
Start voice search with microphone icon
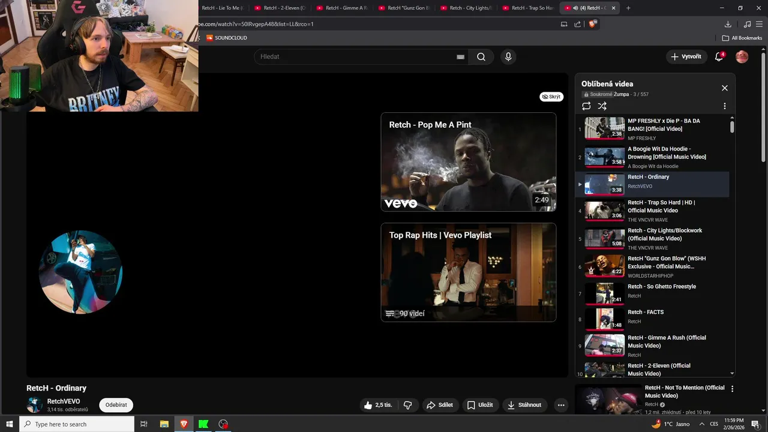coord(508,57)
